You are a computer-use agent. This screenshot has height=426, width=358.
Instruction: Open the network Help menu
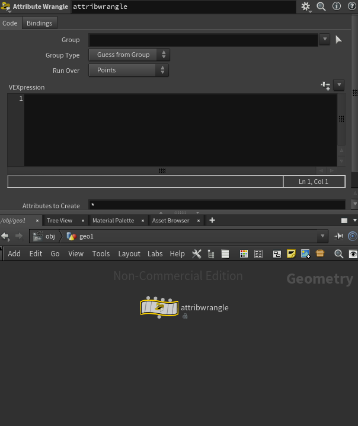(x=177, y=254)
